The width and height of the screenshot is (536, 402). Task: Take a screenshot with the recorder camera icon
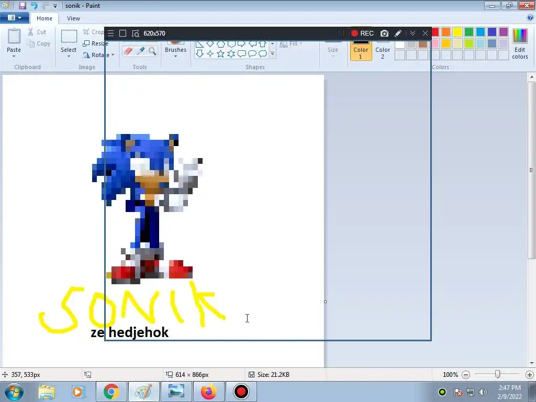(385, 33)
